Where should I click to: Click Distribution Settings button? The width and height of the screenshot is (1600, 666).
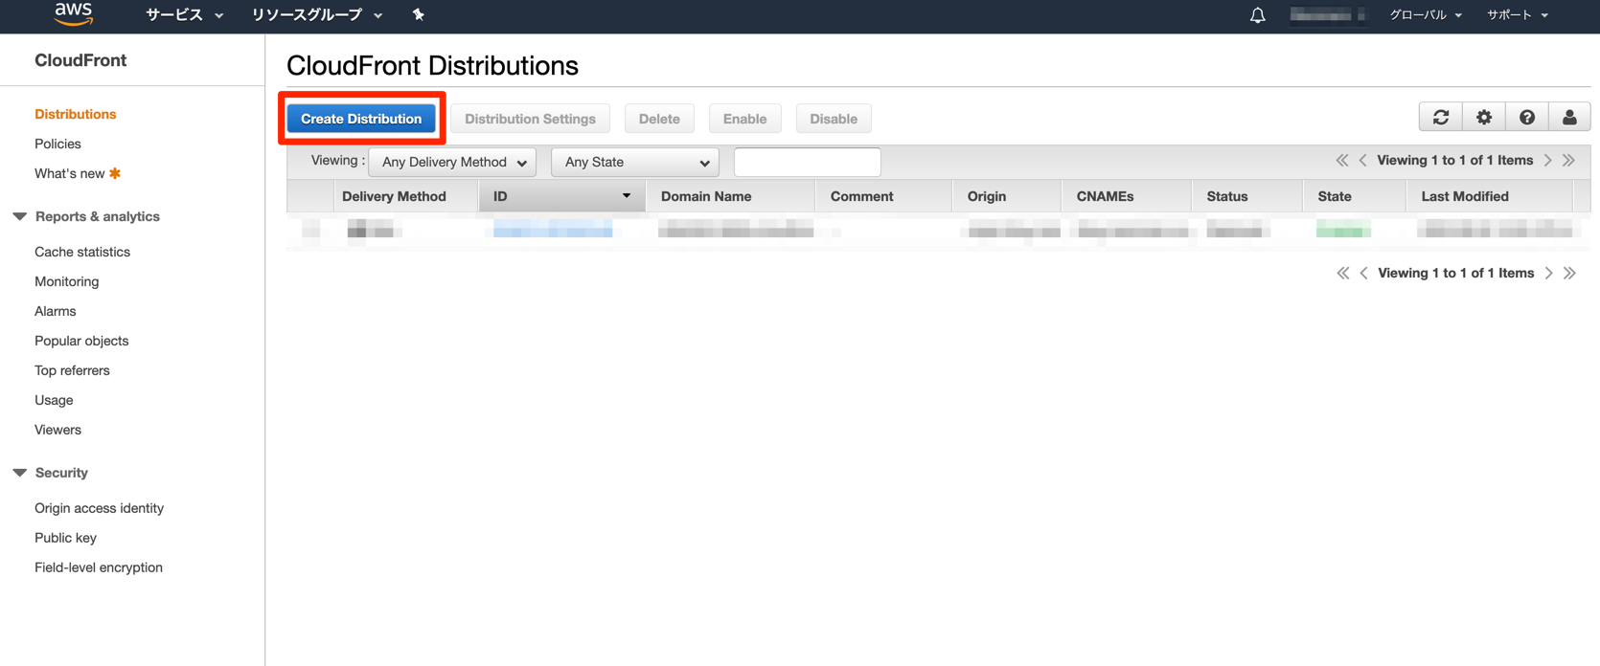[530, 119]
